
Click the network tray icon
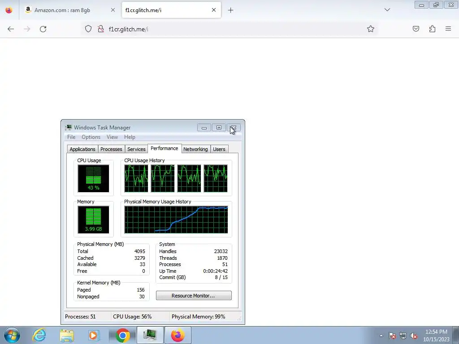tap(403, 336)
